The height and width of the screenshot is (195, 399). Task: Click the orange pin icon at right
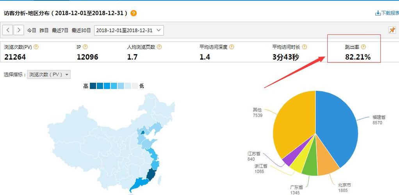click(392, 30)
